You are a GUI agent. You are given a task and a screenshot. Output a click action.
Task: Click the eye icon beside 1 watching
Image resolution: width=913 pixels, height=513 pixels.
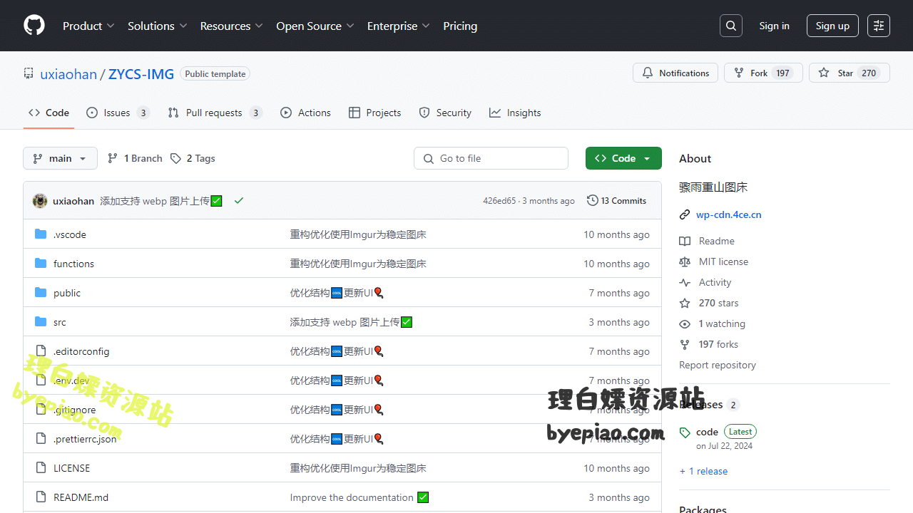[x=685, y=324]
